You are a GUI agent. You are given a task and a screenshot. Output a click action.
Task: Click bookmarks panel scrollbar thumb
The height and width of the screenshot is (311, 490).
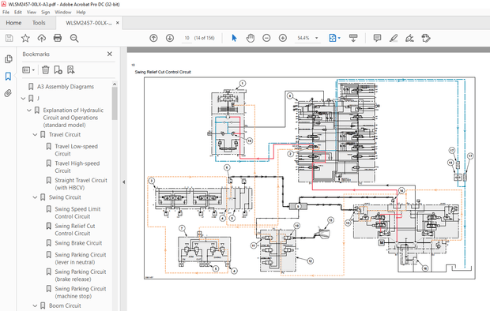click(115, 103)
